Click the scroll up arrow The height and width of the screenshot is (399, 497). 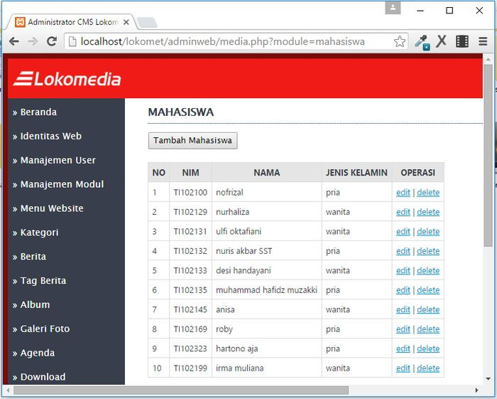488,59
